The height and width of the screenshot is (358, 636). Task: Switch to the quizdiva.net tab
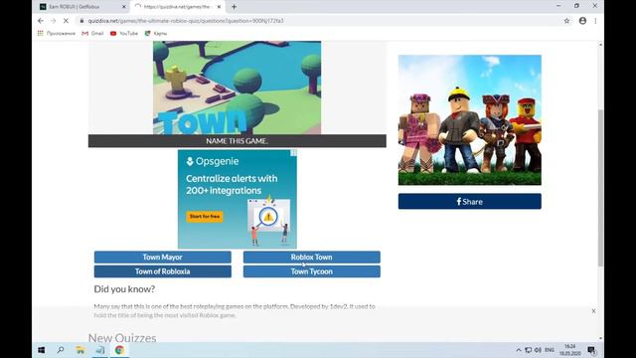[x=177, y=7]
